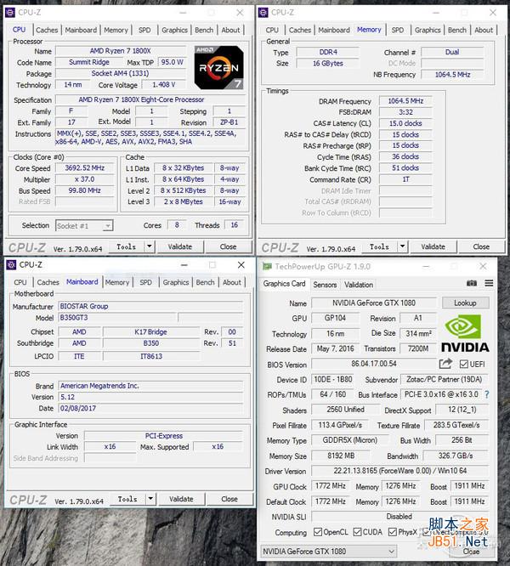The image size is (510, 566).
Task: Toggle the PhysX checkbox
Action: click(x=393, y=532)
